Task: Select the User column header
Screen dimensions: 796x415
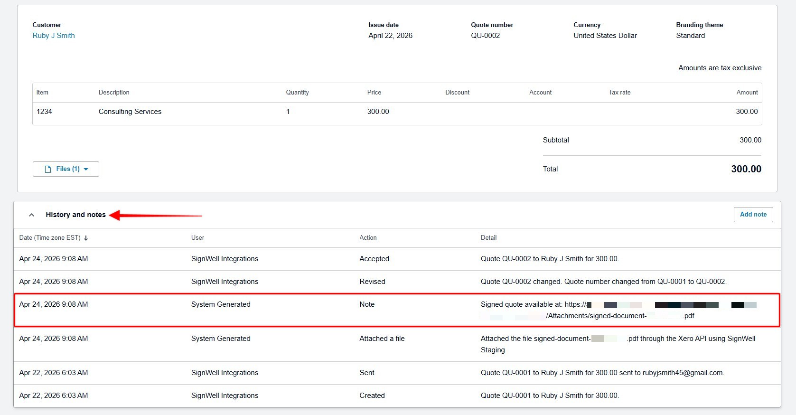Action: tap(197, 238)
